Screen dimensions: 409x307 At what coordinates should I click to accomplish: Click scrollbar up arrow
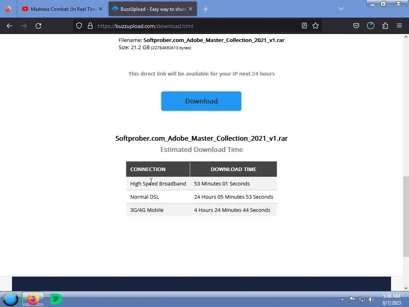(406, 37)
